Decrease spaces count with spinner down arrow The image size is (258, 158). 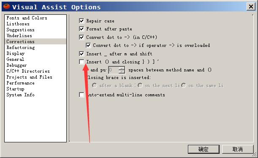pyautogui.click(x=122, y=72)
